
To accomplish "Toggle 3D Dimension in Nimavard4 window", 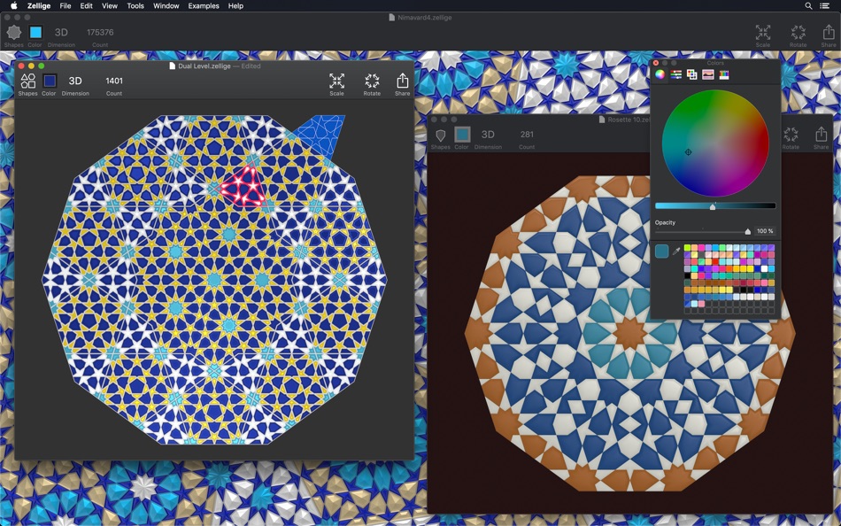I will (x=61, y=32).
